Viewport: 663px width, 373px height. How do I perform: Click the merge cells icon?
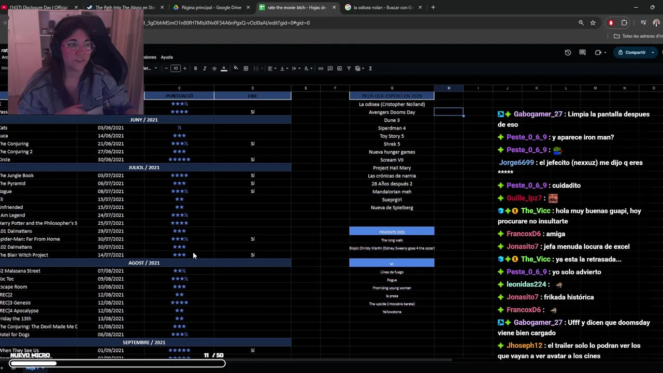pos(255,68)
